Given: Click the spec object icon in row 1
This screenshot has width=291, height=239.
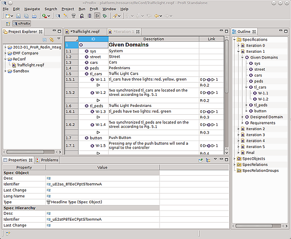Looking at the screenshot, I should (x=81, y=45).
